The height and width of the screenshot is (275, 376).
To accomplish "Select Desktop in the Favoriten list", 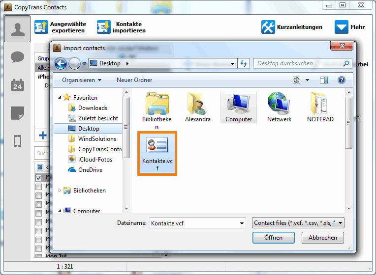I will [88, 129].
